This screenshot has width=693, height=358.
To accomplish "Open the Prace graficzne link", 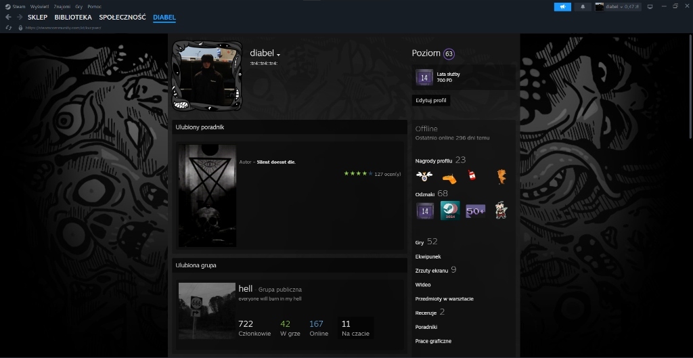I will [x=433, y=341].
